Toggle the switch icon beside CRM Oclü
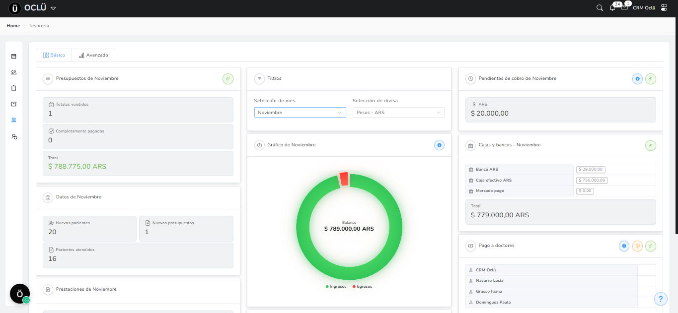 click(664, 8)
